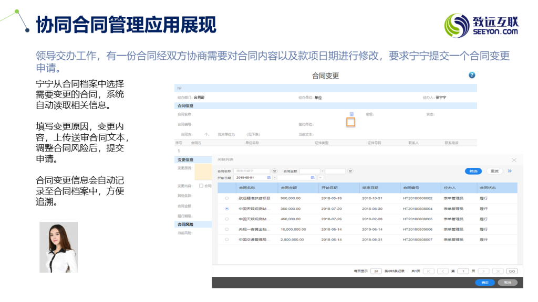Select radio button for 致远精准扶贫项目
Viewport: 538px width, 302px height.
pos(227,198)
